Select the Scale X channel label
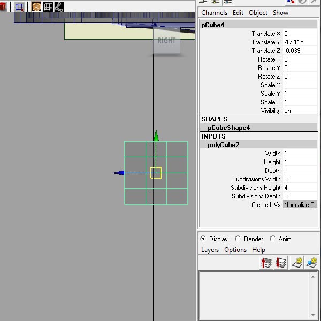 click(x=270, y=85)
